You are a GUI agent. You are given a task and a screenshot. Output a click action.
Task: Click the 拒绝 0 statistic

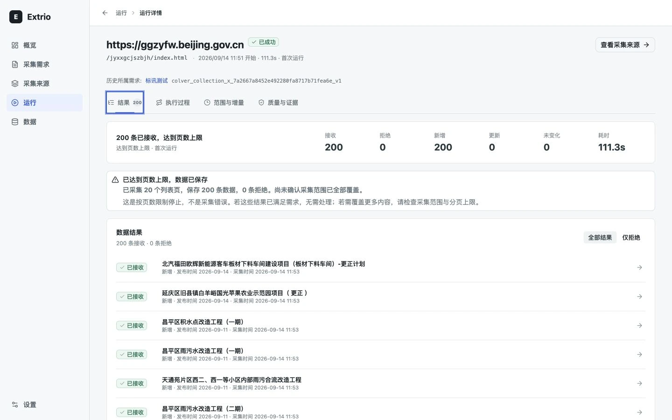tap(385, 142)
